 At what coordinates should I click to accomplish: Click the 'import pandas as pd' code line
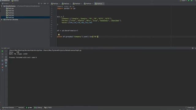tap(66, 9)
